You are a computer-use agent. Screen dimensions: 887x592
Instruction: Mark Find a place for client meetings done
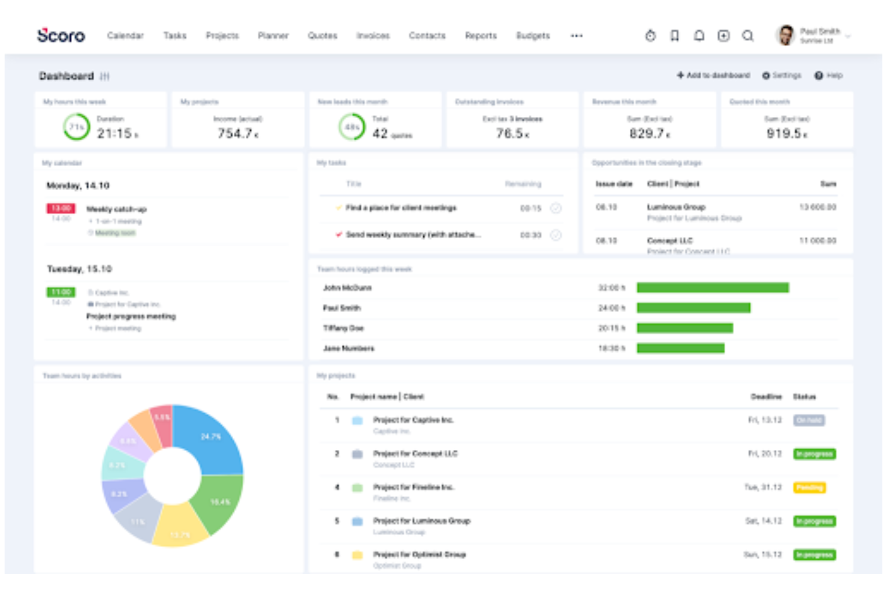(556, 208)
